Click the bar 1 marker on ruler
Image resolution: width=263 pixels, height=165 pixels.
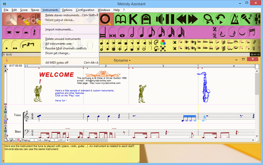(x=26, y=66)
